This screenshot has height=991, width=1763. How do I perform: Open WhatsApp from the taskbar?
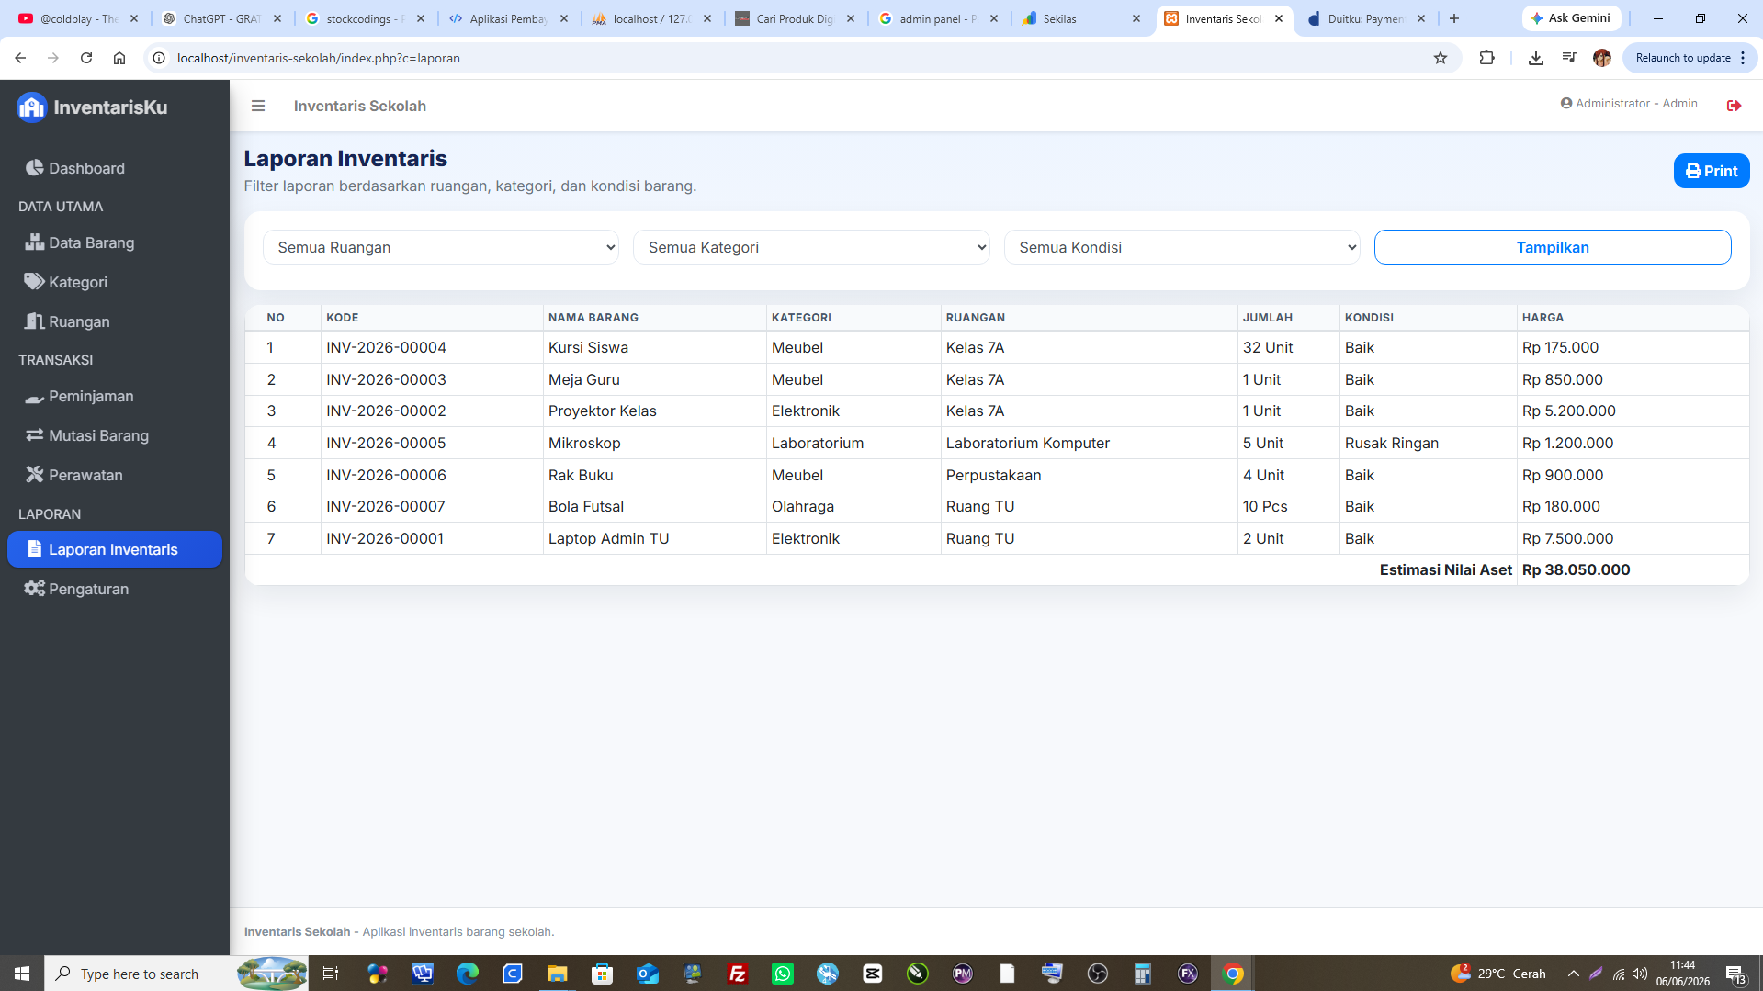(783, 974)
